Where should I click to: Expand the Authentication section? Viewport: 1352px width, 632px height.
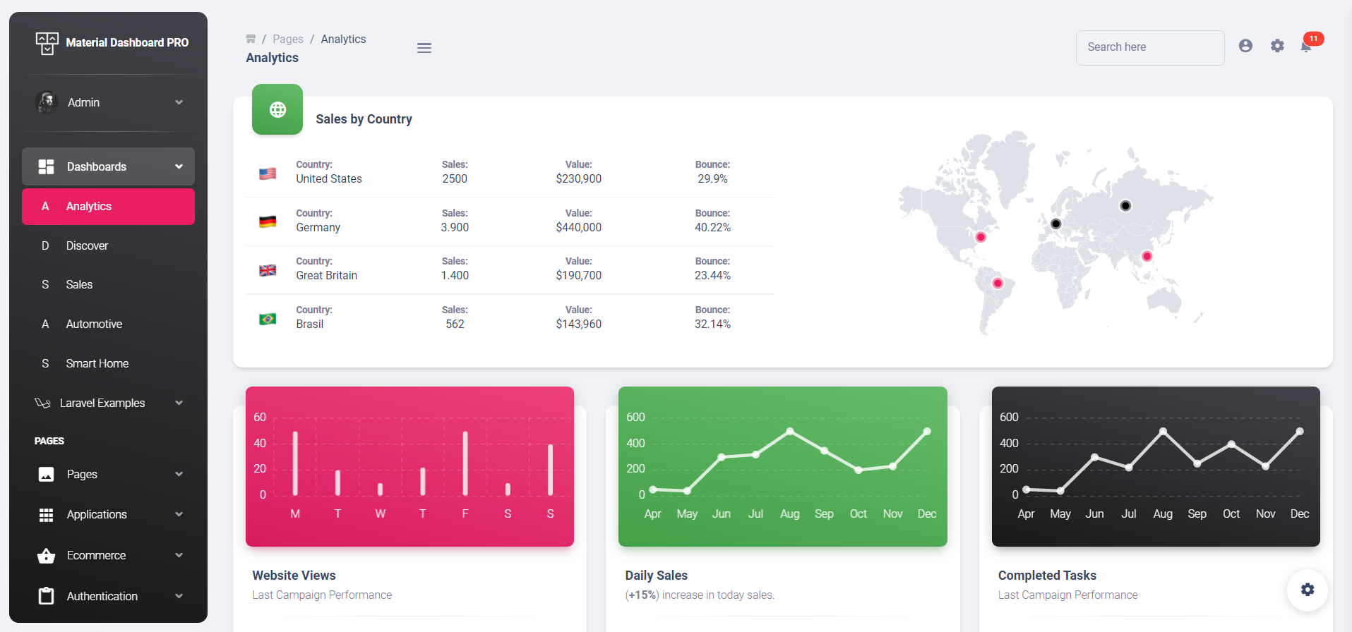[x=108, y=596]
